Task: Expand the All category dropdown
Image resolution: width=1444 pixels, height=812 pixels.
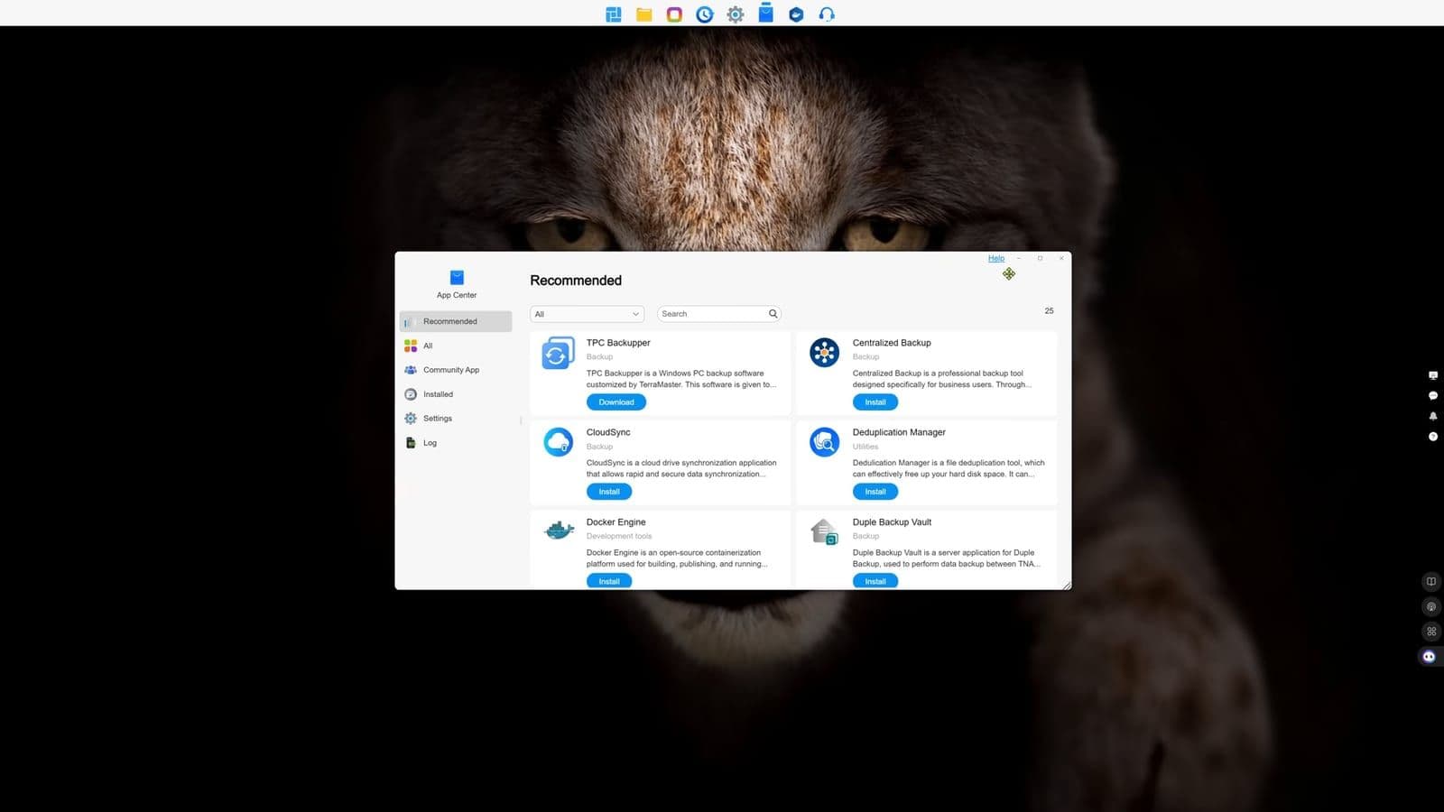Action: pyautogui.click(x=587, y=314)
